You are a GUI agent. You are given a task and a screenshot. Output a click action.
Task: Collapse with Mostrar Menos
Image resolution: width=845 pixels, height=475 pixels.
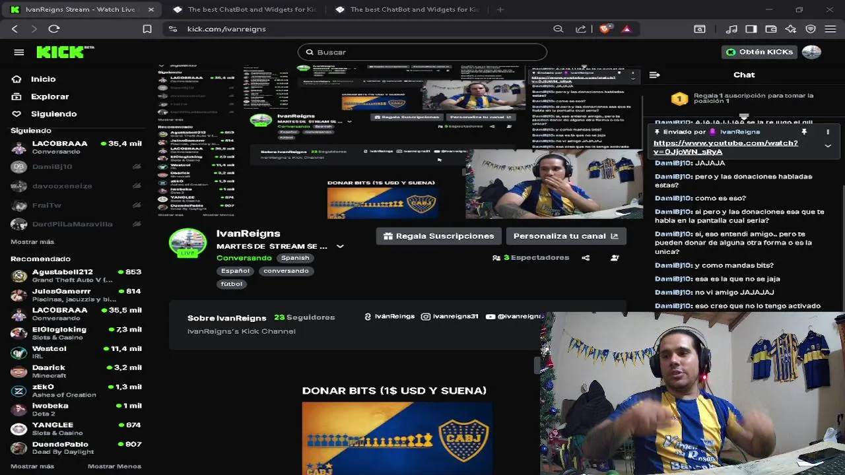click(x=114, y=466)
